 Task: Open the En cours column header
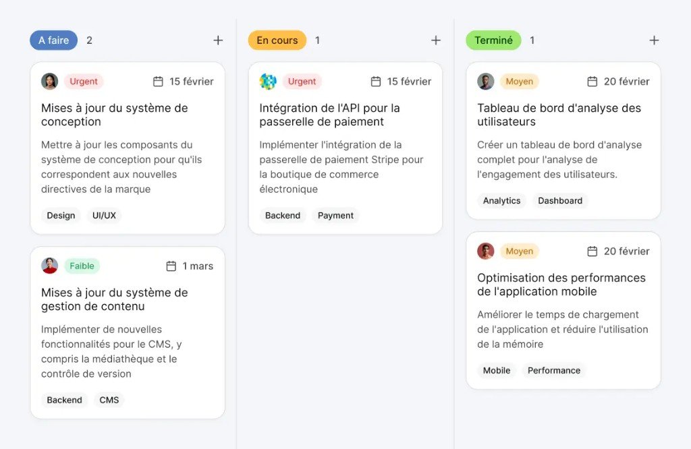[x=277, y=40]
